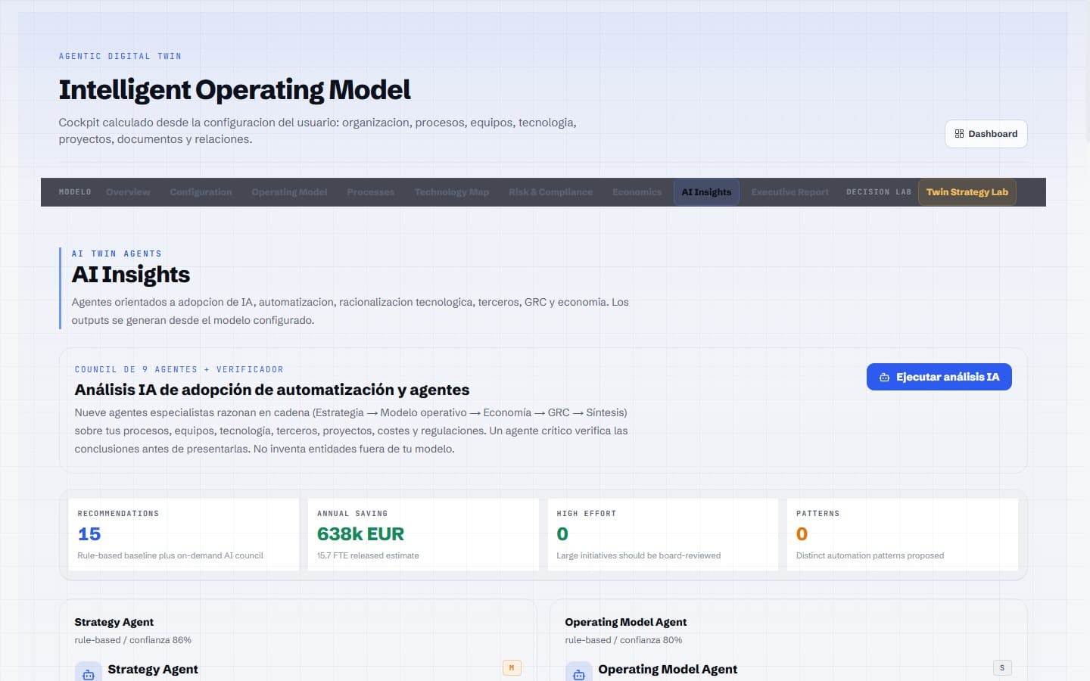Open the Dashboard button

point(986,134)
